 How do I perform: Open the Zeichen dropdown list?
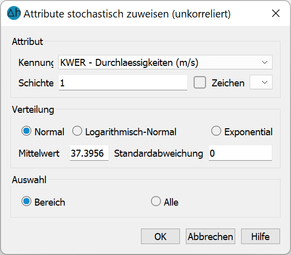(x=261, y=82)
